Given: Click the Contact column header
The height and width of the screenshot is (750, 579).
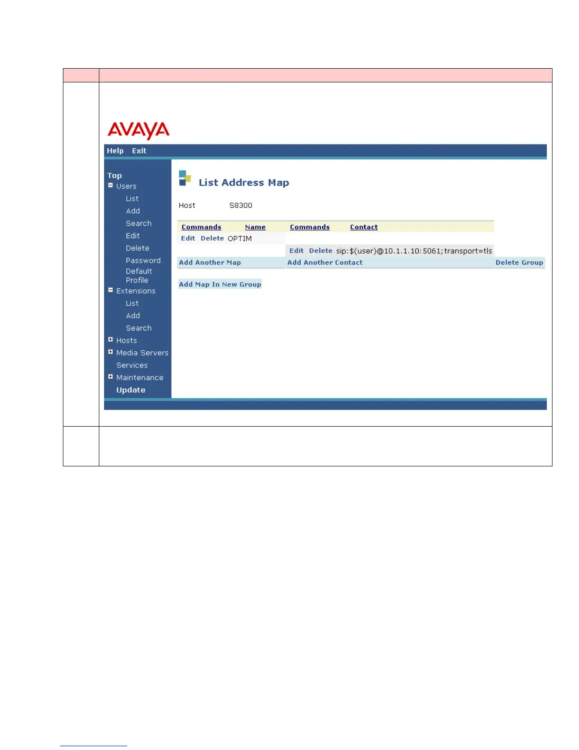Looking at the screenshot, I should coord(364,227).
